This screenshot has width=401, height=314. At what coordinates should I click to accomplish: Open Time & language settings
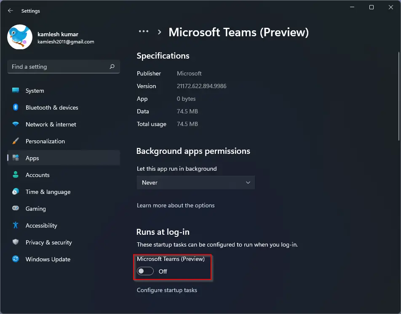click(64, 192)
